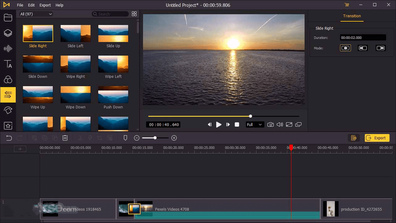Open the Filters panel in sidebar
The height and width of the screenshot is (223, 396).
8,79
